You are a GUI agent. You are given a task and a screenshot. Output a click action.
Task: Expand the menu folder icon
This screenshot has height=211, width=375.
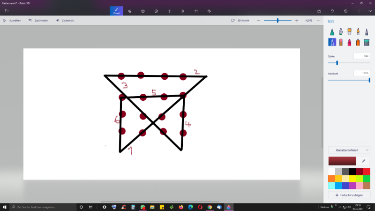coord(7,11)
